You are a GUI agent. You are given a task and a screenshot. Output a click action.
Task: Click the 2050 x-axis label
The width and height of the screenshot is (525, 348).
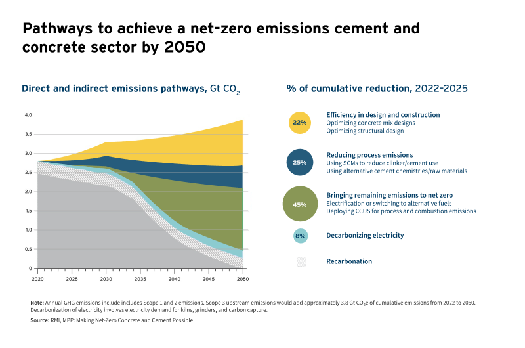(x=243, y=280)
